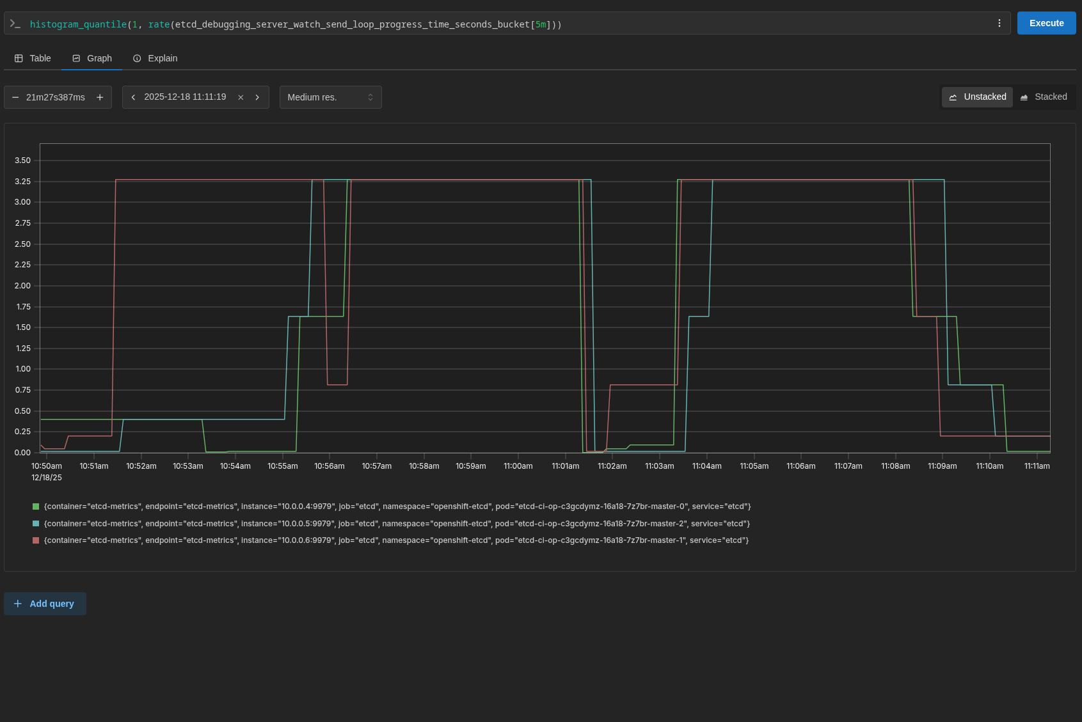The image size is (1082, 722).
Task: Switch to the Table tab
Action: click(x=33, y=58)
